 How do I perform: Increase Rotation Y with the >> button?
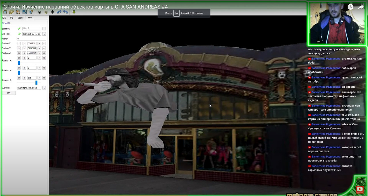coord(44,68)
